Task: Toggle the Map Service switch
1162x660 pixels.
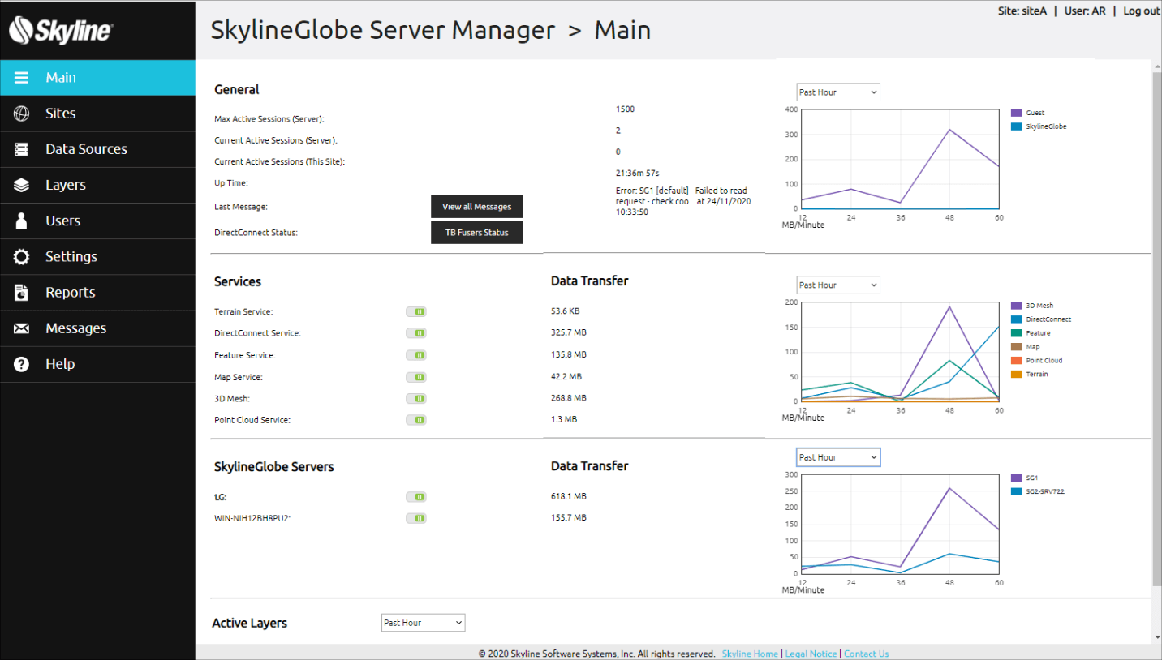Action: point(416,377)
